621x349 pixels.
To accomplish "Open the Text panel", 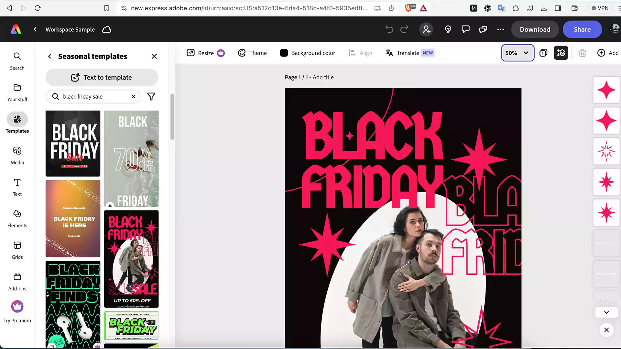I will pyautogui.click(x=17, y=187).
